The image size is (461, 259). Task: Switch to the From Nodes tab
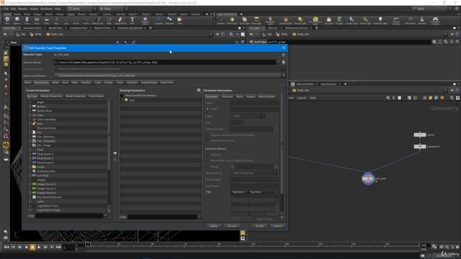(x=96, y=96)
